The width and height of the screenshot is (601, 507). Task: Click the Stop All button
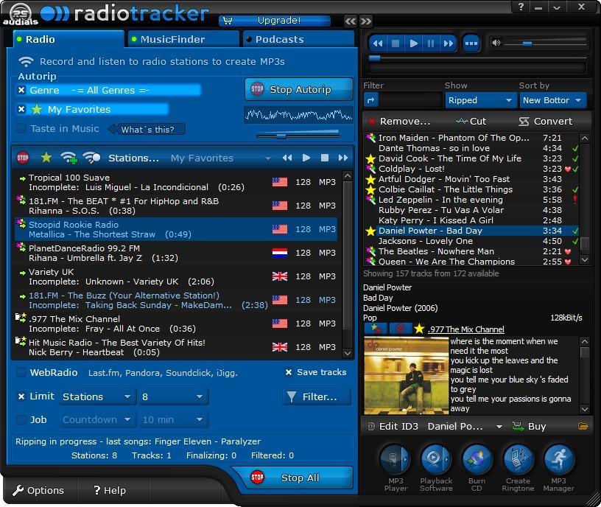(295, 478)
